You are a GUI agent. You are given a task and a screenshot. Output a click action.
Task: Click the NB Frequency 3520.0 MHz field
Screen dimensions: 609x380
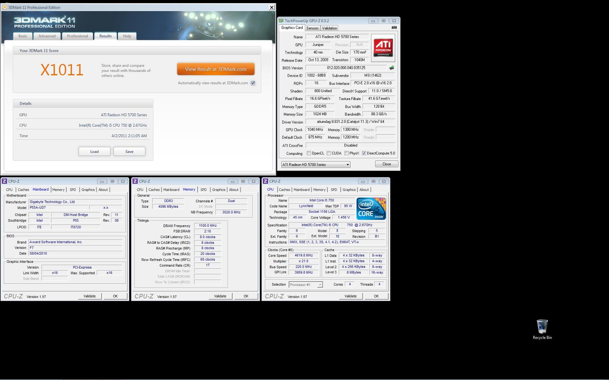(x=231, y=212)
